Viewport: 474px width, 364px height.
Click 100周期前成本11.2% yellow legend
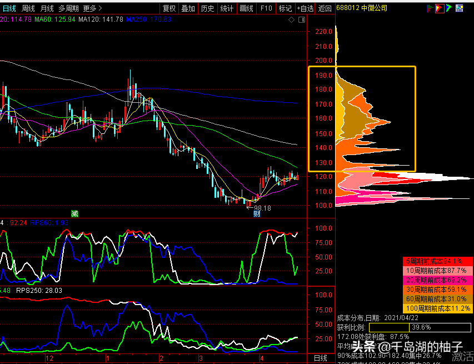pos(438,308)
